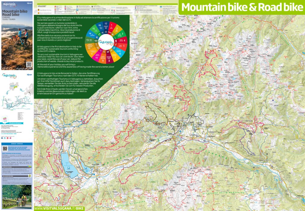Viewport: 305px width, 211px height.
Task: Click the map legend strip above the green panel
Action: pos(108,9)
